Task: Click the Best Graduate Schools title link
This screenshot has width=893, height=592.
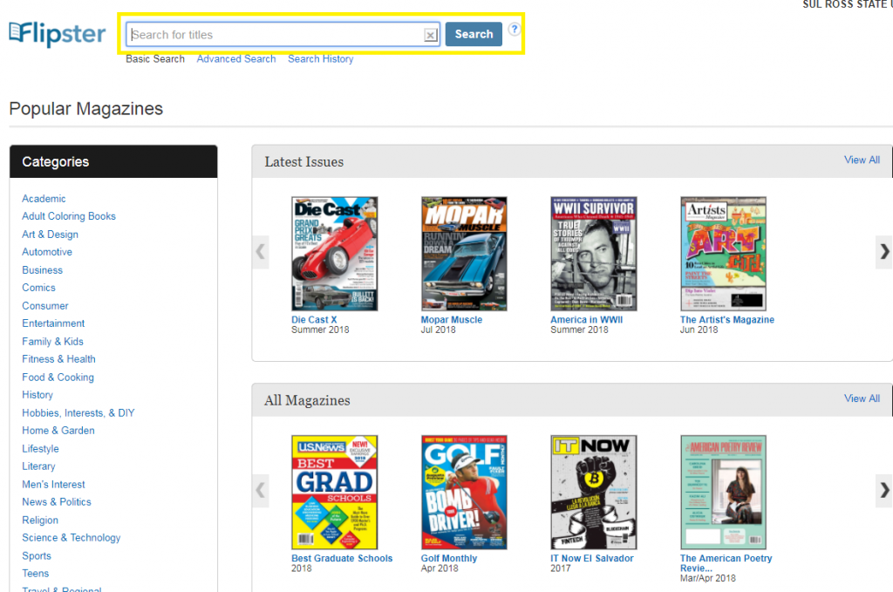Action: point(342,558)
